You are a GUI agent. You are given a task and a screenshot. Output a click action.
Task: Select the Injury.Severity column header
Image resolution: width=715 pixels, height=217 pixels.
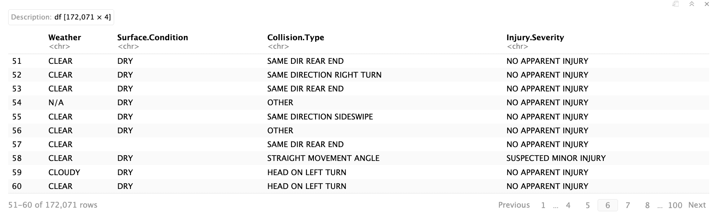(535, 37)
